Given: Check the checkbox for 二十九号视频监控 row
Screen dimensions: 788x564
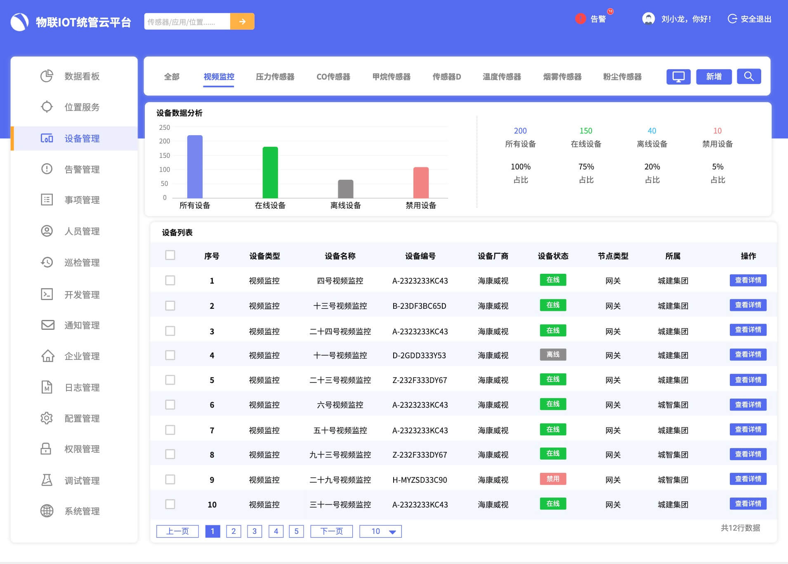Looking at the screenshot, I should pos(170,479).
